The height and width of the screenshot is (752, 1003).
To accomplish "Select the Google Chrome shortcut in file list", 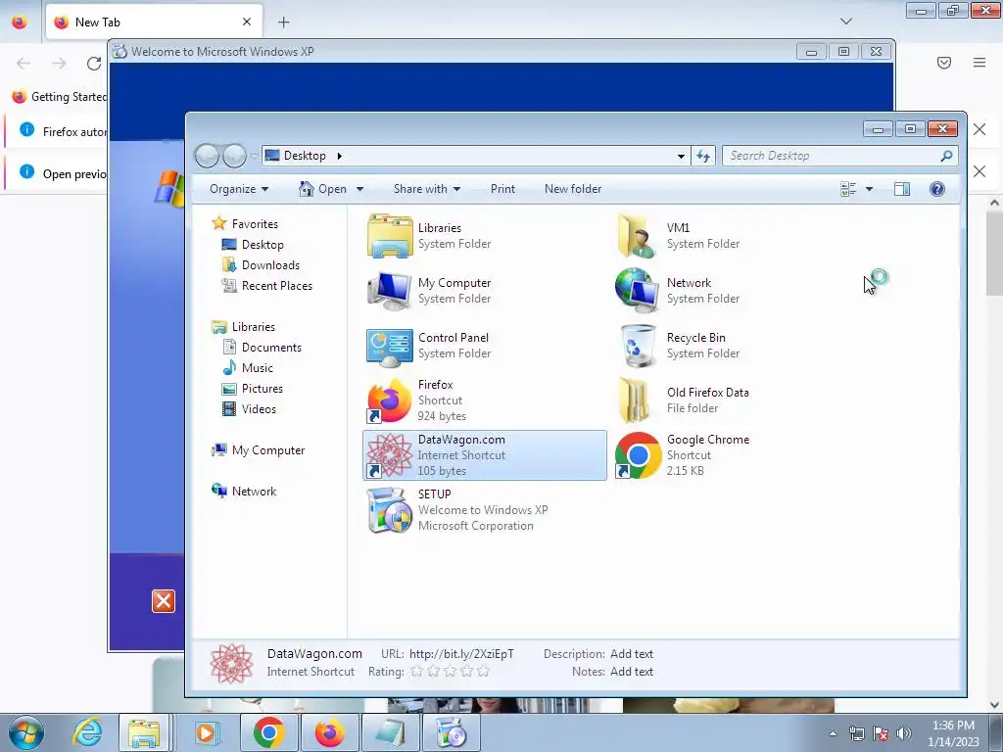I will pyautogui.click(x=682, y=455).
